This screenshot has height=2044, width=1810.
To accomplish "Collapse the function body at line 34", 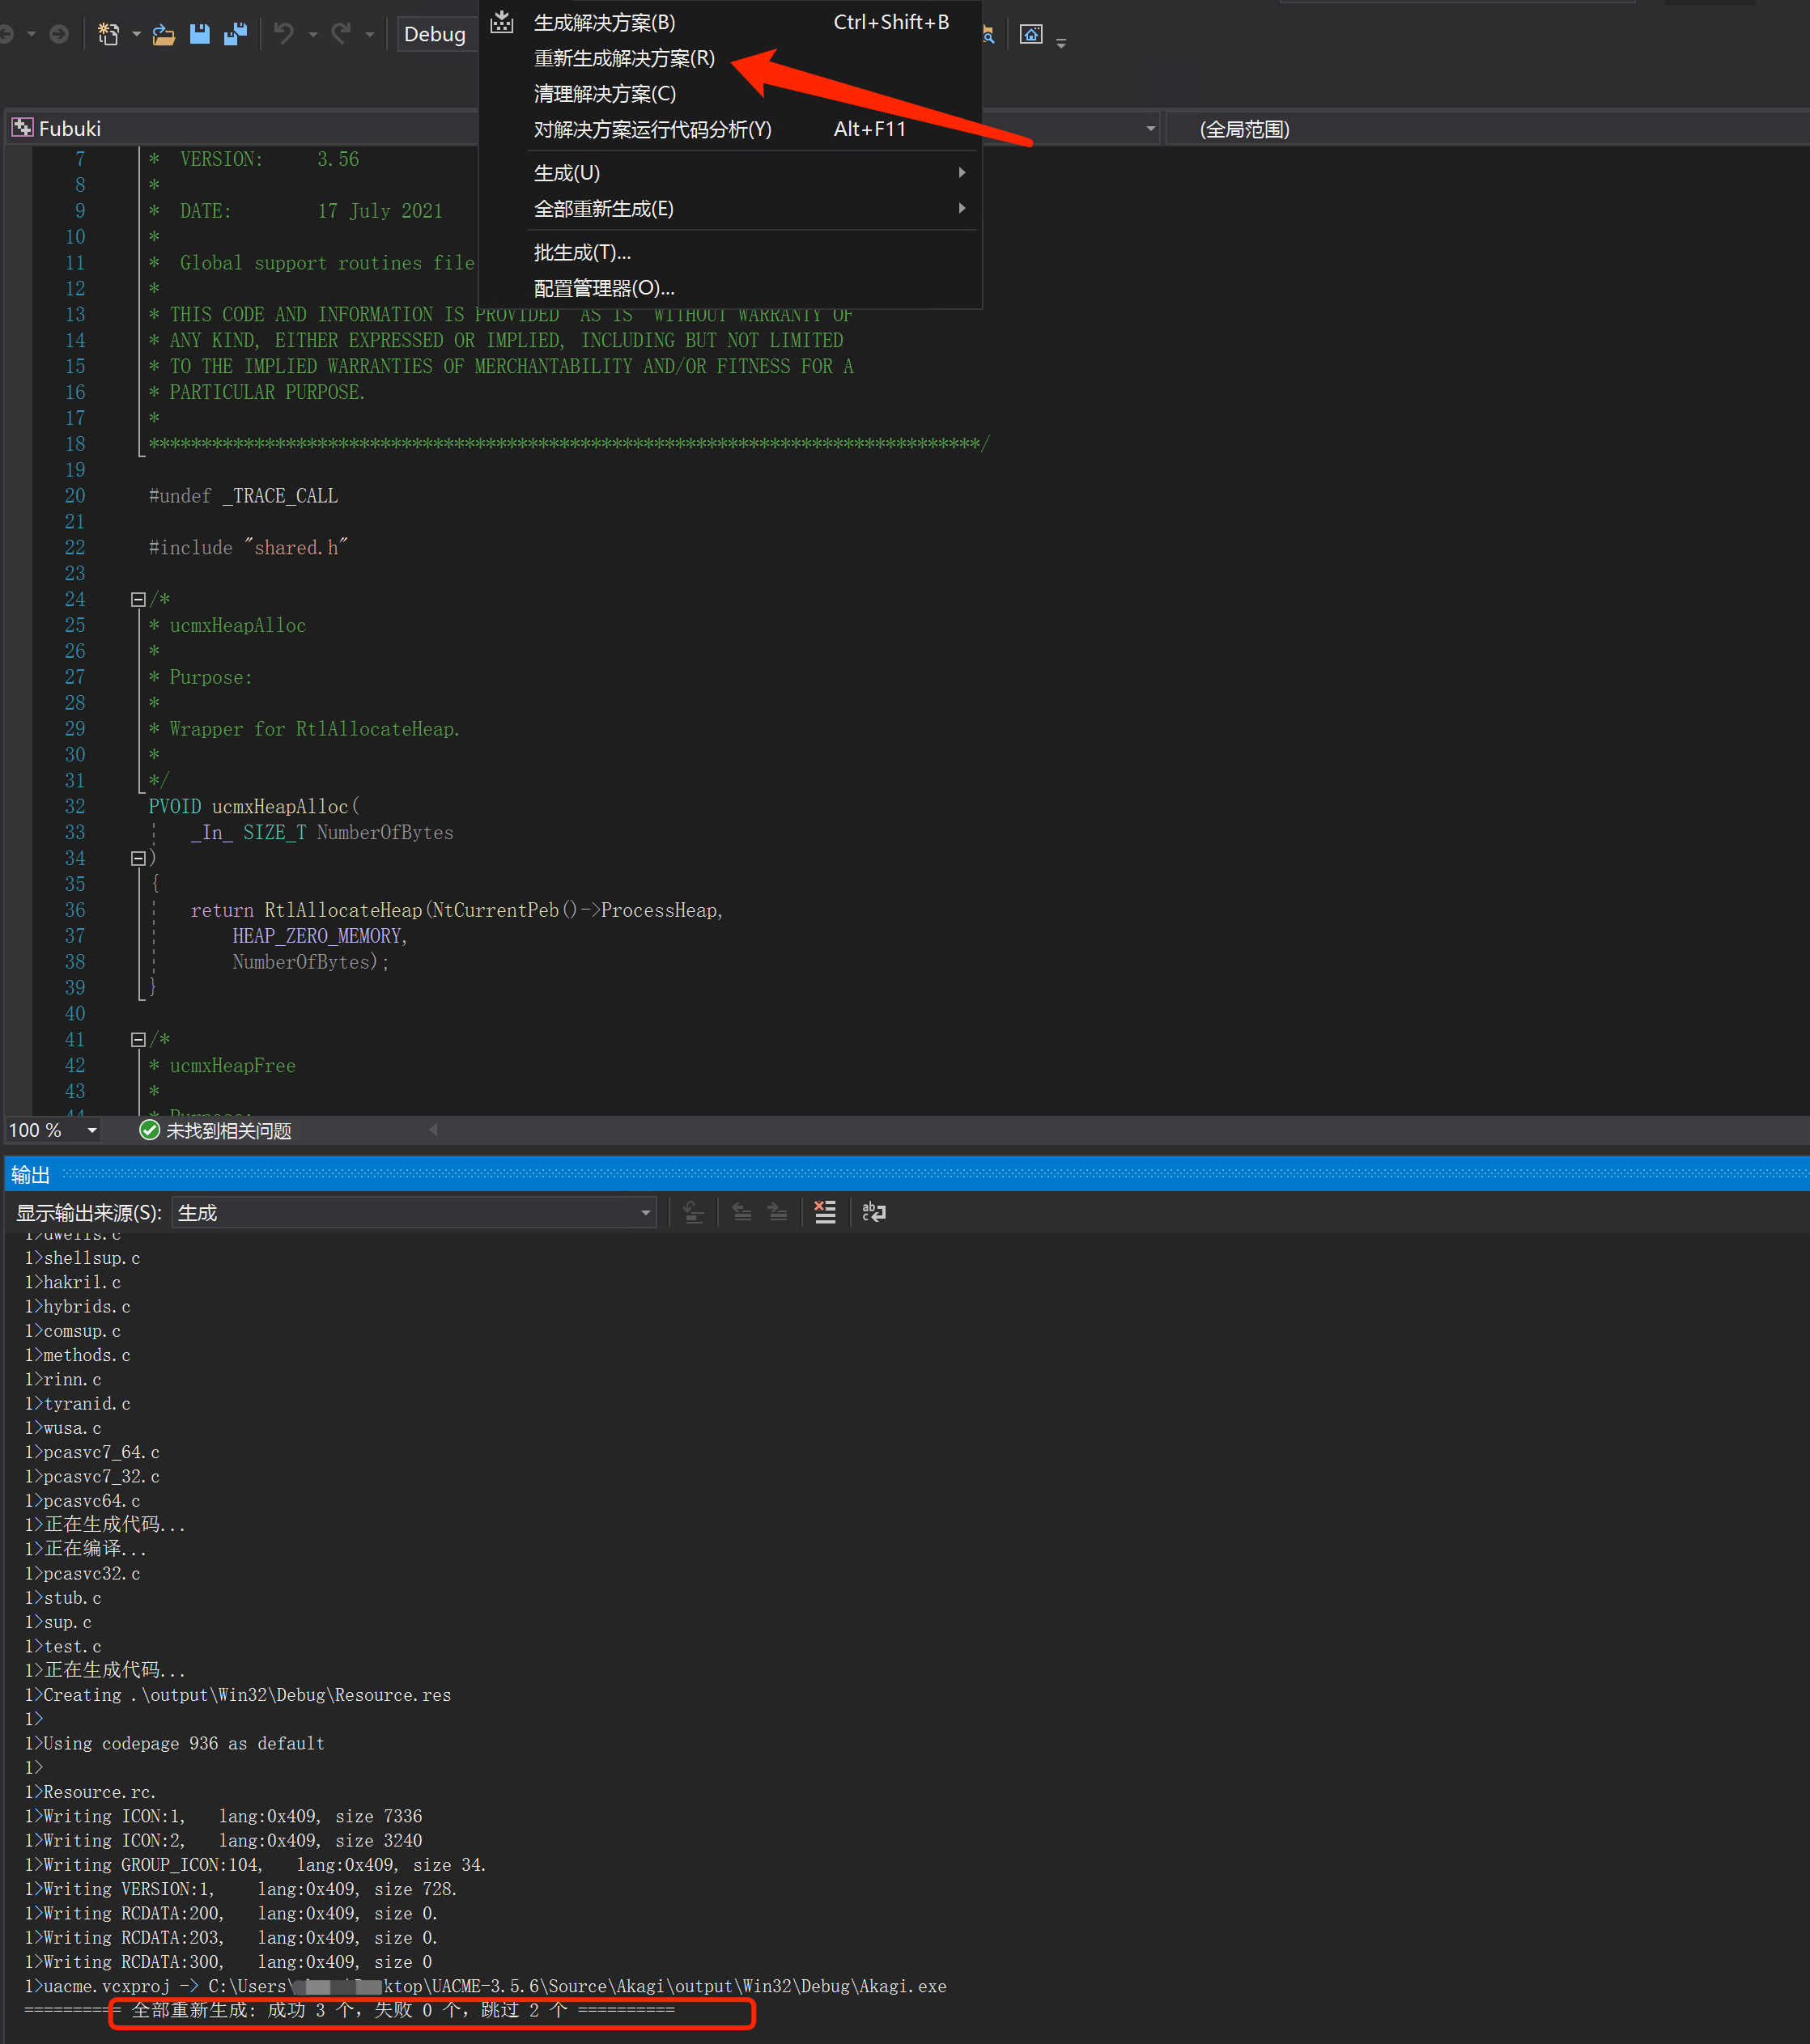I will pyautogui.click(x=138, y=859).
